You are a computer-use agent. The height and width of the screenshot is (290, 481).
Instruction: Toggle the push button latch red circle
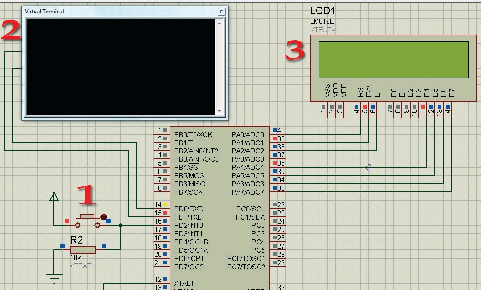pyautogui.click(x=104, y=217)
